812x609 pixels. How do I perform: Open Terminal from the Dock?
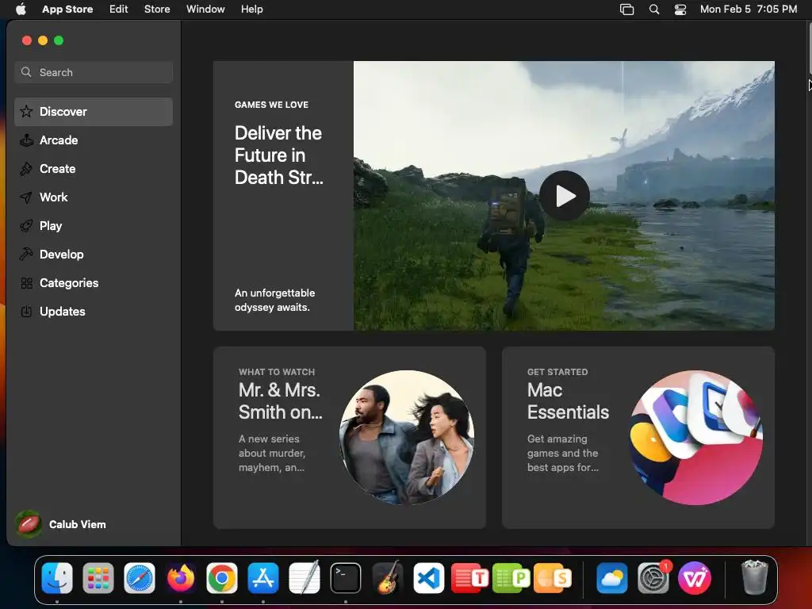click(x=346, y=578)
